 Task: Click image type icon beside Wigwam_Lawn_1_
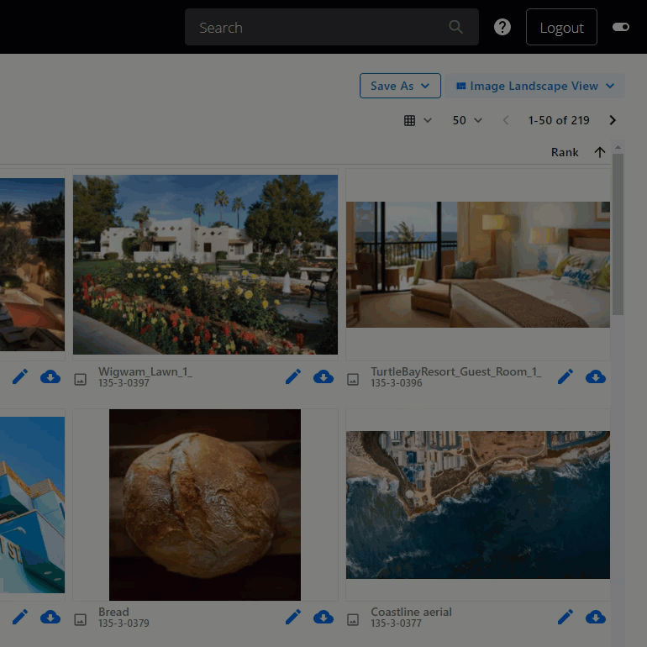(x=81, y=379)
